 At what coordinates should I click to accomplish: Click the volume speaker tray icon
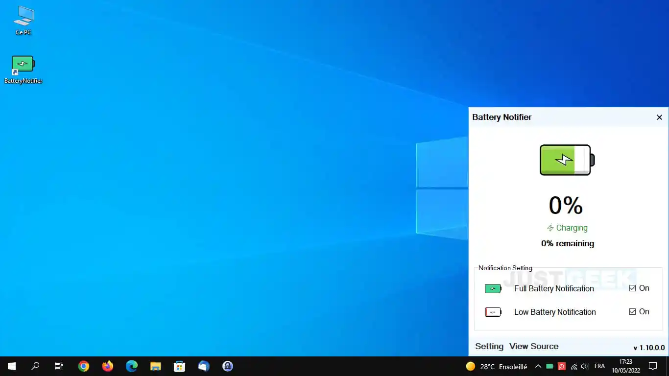(x=585, y=366)
